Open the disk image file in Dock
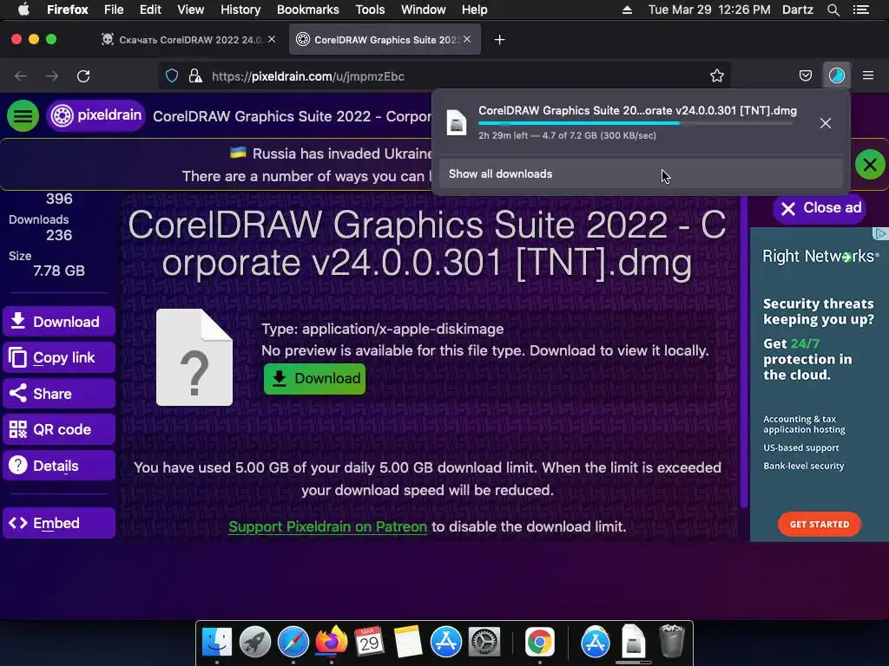Screen dimensions: 889x666 [x=633, y=642]
